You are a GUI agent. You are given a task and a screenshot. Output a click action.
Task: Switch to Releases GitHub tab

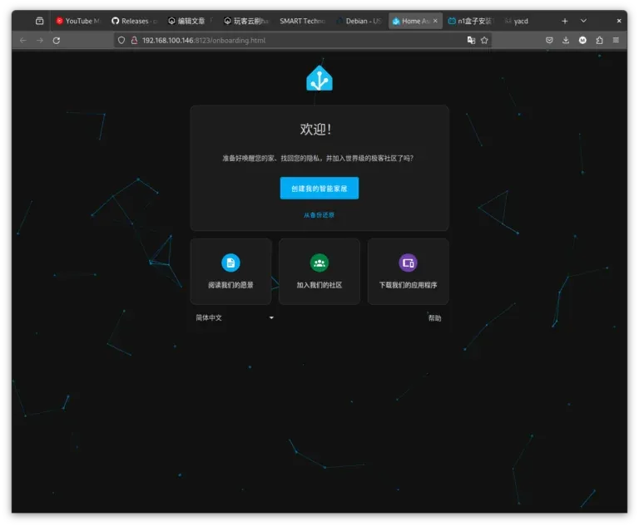click(134, 21)
